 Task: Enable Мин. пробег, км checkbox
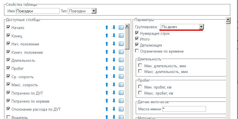(140, 87)
